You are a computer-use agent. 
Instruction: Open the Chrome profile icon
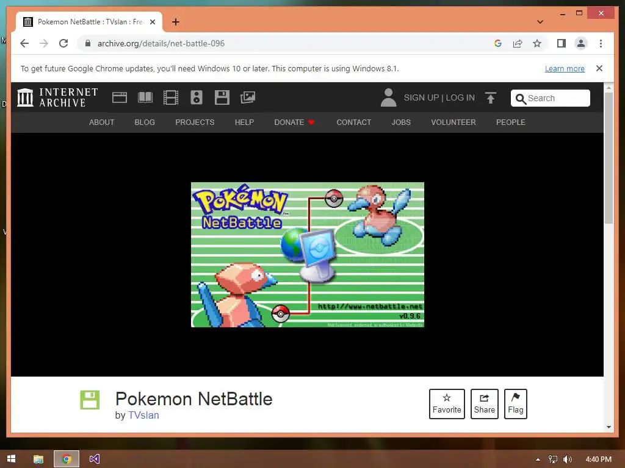(x=581, y=43)
